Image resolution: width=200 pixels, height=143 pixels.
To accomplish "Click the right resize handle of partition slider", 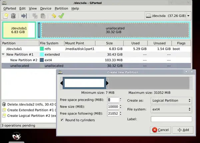I will [x=107, y=83].
